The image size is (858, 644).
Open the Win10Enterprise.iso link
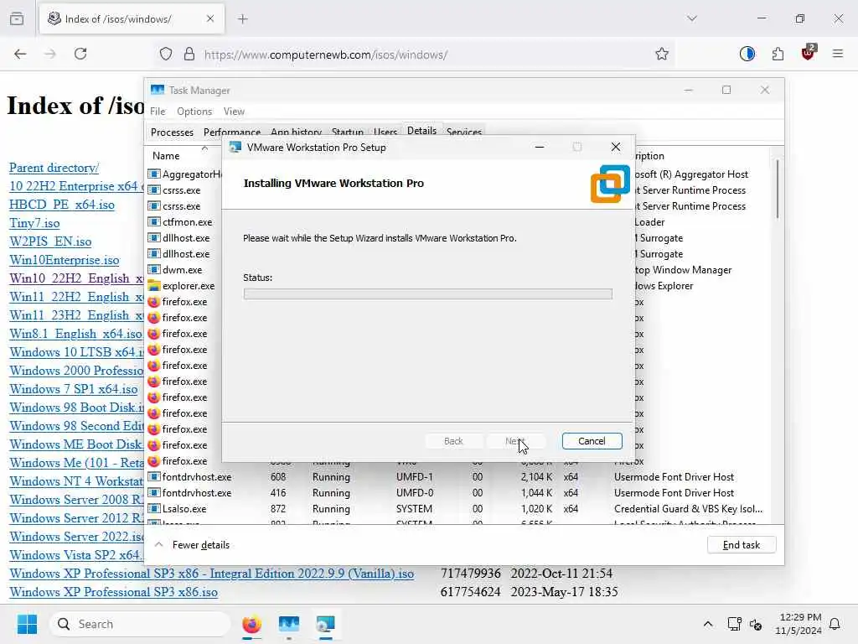[x=65, y=260]
